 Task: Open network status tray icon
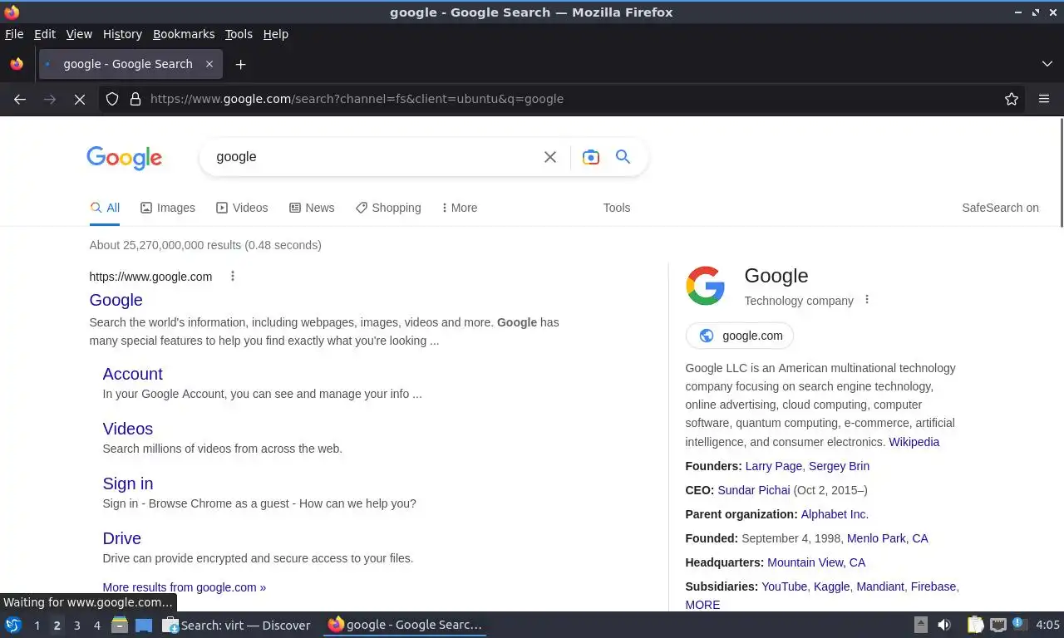click(997, 625)
